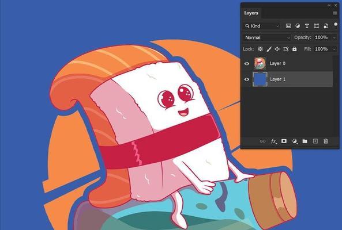Viewport: 342px width, 230px height.
Task: Lock artboard nesting icon
Action: (285, 49)
